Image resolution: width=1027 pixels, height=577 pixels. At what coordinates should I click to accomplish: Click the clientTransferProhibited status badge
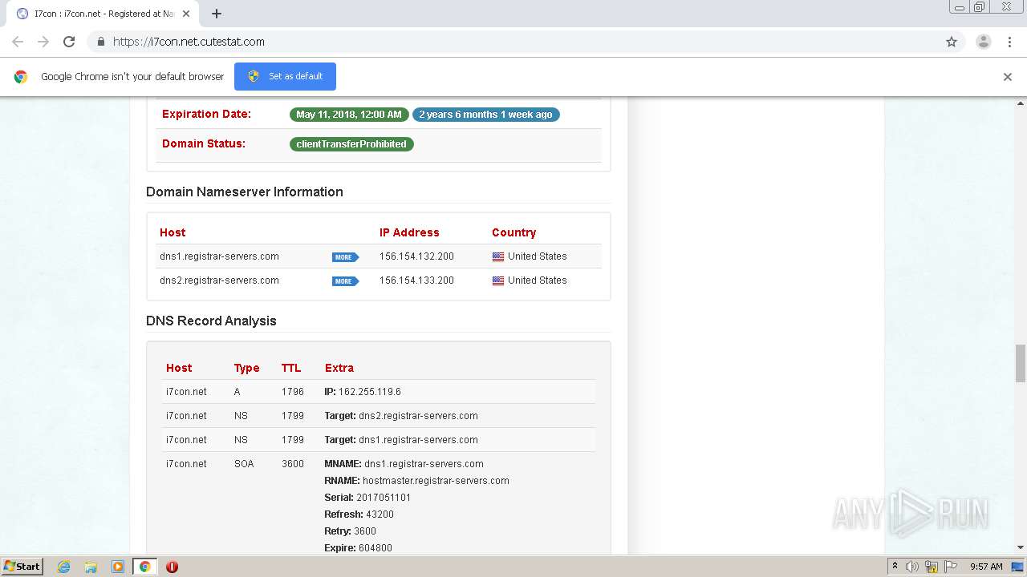tap(351, 144)
